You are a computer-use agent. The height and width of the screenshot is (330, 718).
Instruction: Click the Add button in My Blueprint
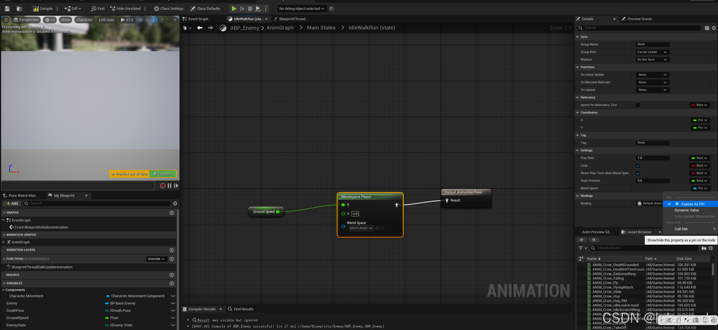click(12, 204)
